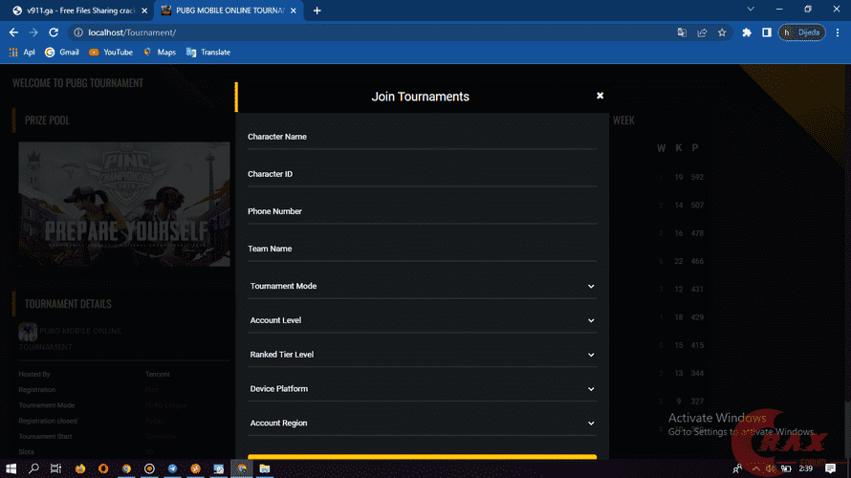Viewport: 851px width, 478px height.
Task: Click 'WELCOME TO PUBG TOURNAMENT' heading
Action: pyautogui.click(x=77, y=83)
